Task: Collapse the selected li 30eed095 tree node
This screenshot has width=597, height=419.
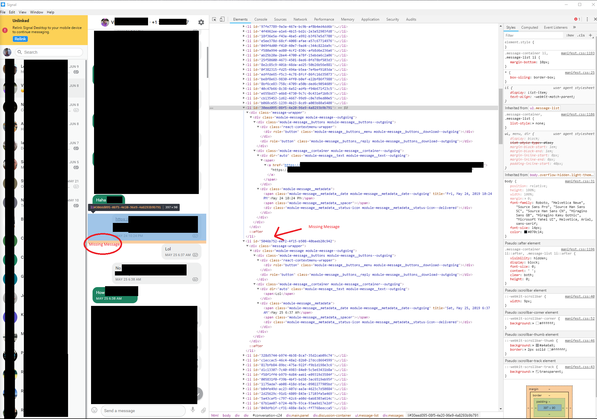Action: 244,108
